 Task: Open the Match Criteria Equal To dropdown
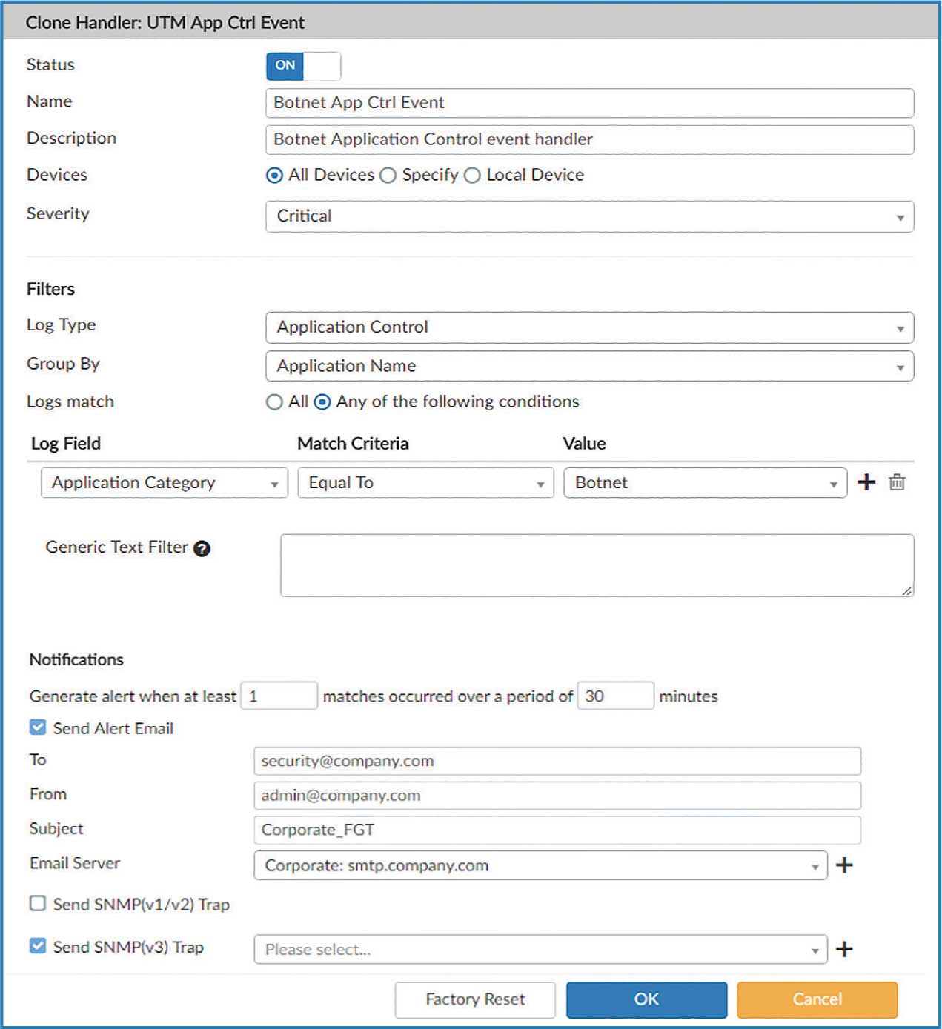coord(425,483)
